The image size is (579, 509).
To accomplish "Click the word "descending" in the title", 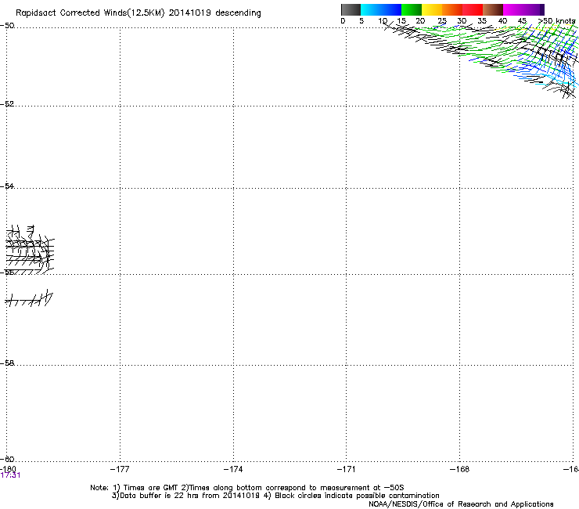I will pyautogui.click(x=238, y=13).
